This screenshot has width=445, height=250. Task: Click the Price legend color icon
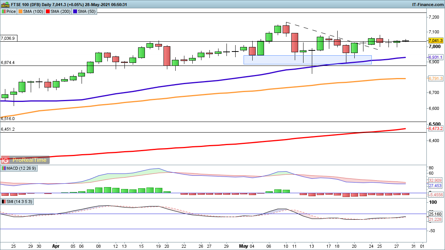4,12
